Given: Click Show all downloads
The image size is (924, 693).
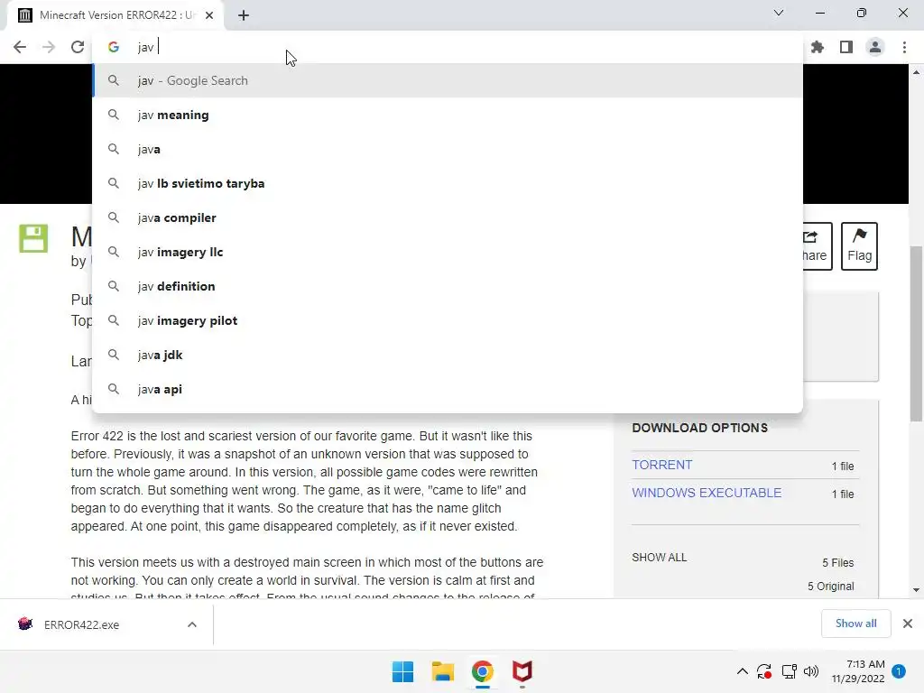Looking at the screenshot, I should (x=855, y=624).
